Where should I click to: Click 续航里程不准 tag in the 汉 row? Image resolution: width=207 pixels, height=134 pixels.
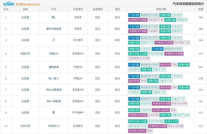[182, 43]
